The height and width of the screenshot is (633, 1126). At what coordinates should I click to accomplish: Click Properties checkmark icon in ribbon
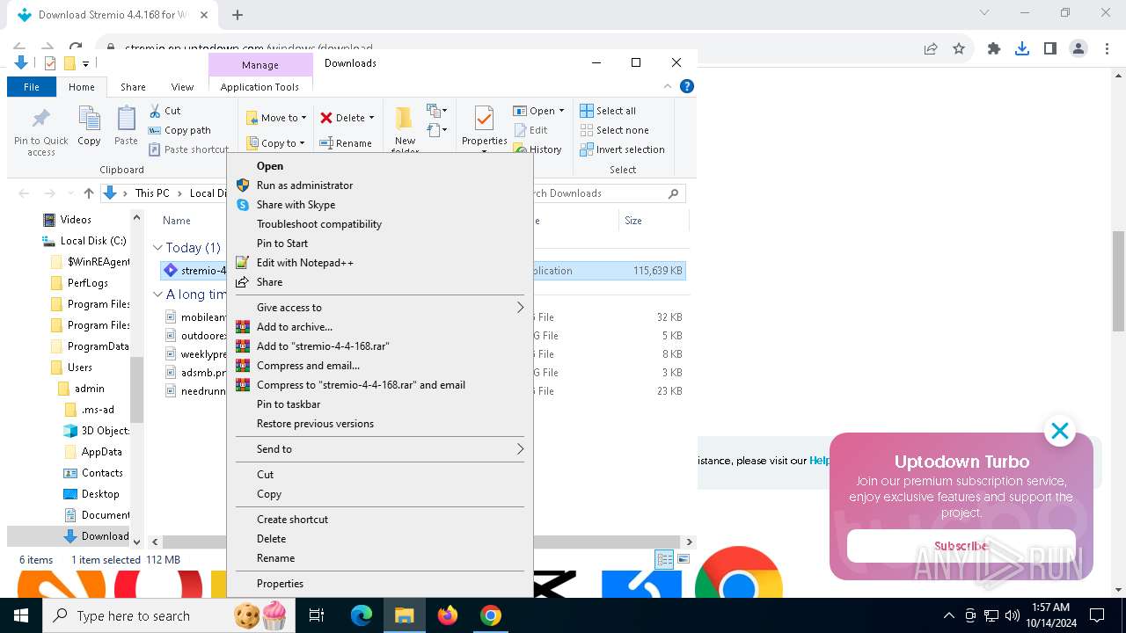coord(484,127)
